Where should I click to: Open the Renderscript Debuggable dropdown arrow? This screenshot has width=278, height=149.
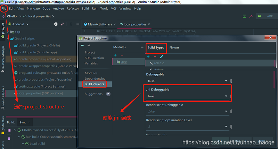tap(226, 111)
